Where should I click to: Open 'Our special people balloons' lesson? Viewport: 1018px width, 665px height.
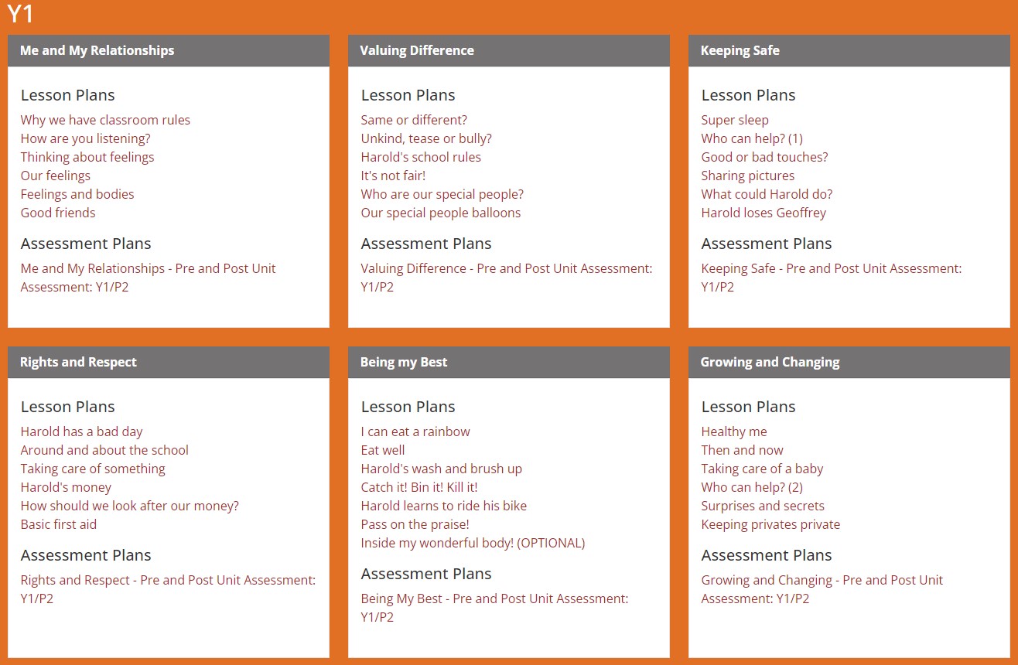point(441,213)
